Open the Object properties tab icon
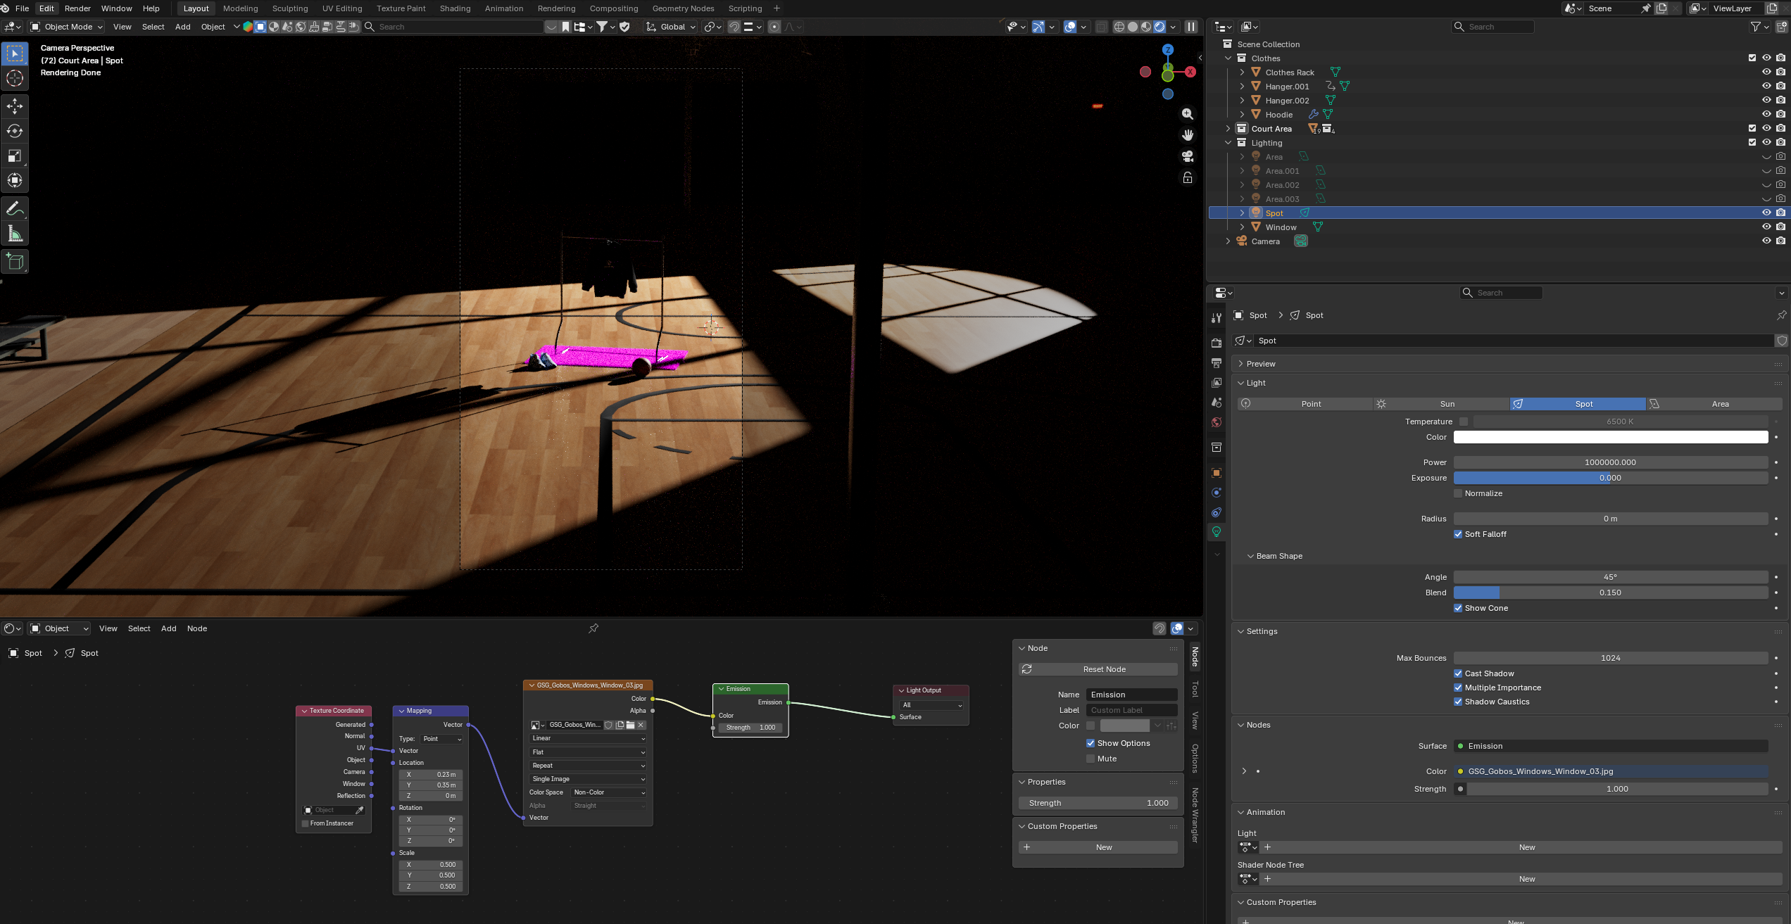The height and width of the screenshot is (924, 1791). [1217, 473]
